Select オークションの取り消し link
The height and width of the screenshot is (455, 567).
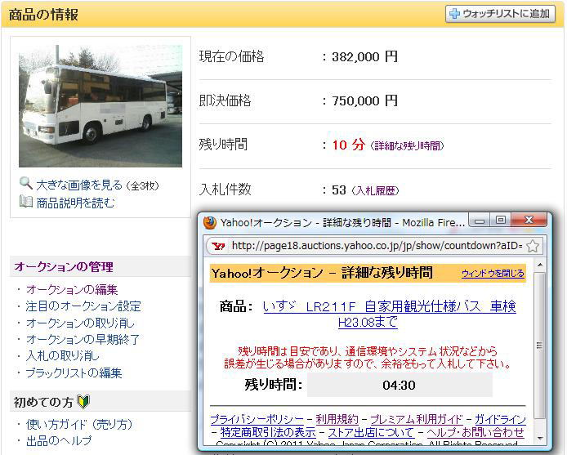pyautogui.click(x=80, y=323)
